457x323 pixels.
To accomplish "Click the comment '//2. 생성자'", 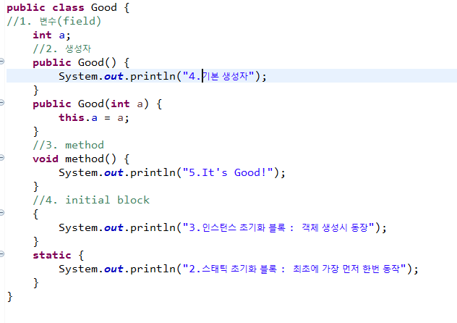I will 61,49.
